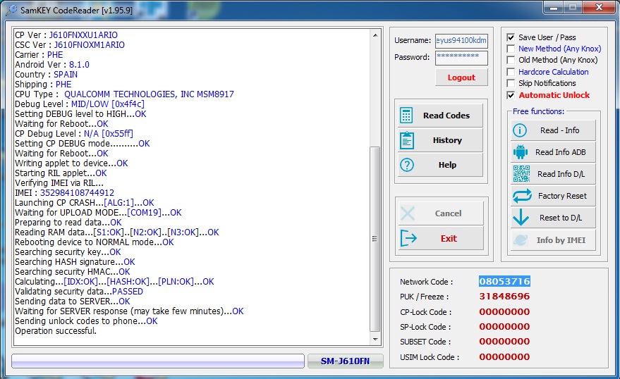Click CSC Ver value J610FNOXM1ARIO
Screen dimensions: 620x379
point(90,44)
